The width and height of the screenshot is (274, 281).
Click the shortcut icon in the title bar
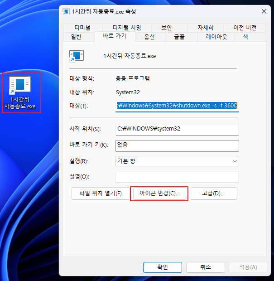pos(66,12)
